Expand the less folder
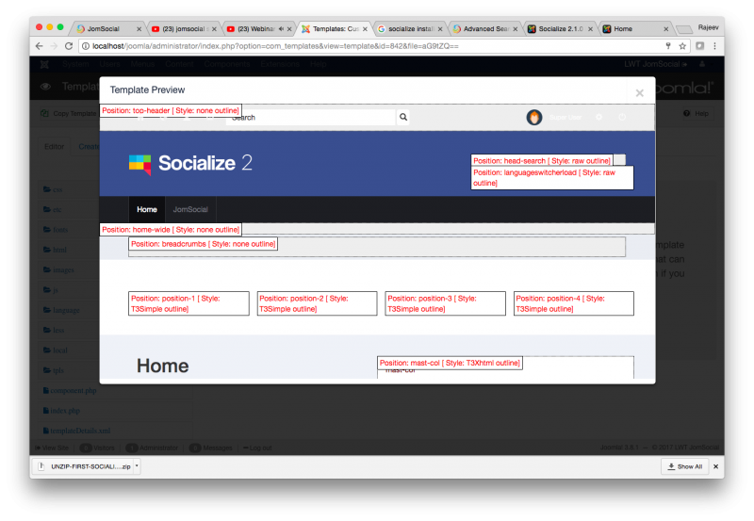754x521 pixels. click(54, 330)
